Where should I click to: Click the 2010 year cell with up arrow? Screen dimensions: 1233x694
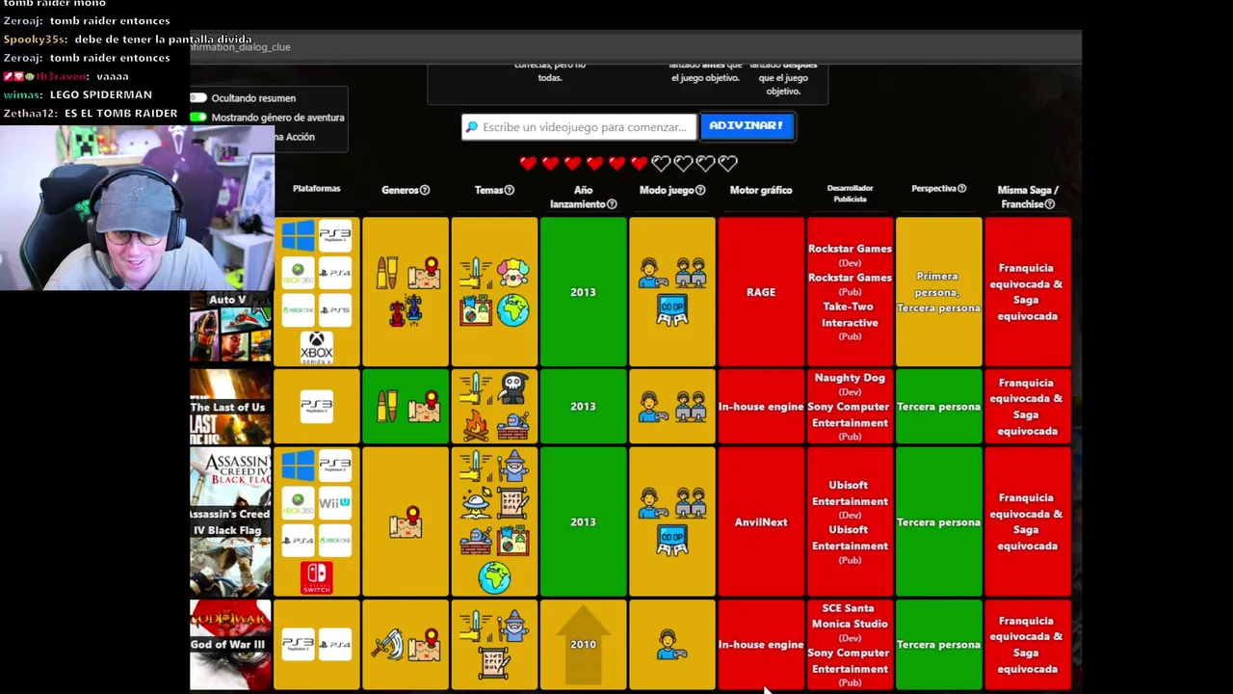[583, 644]
